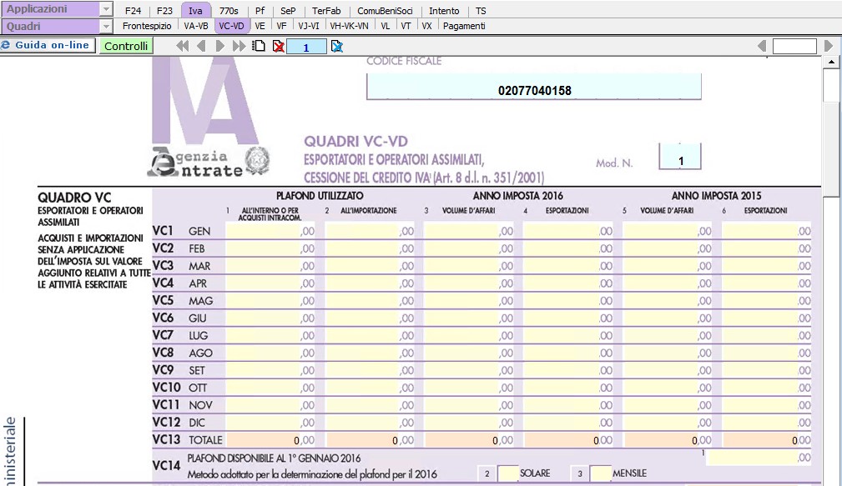Image resolution: width=842 pixels, height=486 pixels.
Task: Switch to the VF quadro
Action: pos(281,26)
